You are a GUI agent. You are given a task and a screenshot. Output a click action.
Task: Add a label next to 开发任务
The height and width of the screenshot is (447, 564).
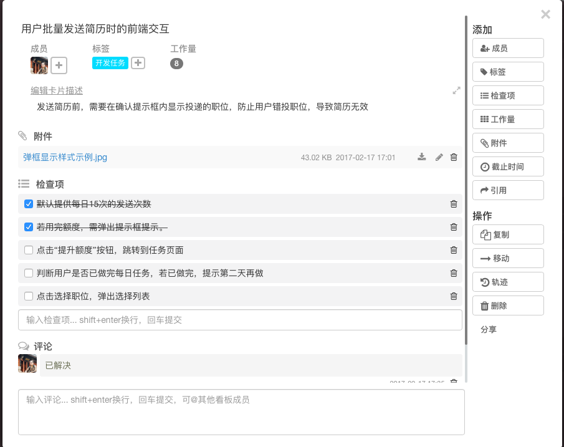[x=138, y=63]
